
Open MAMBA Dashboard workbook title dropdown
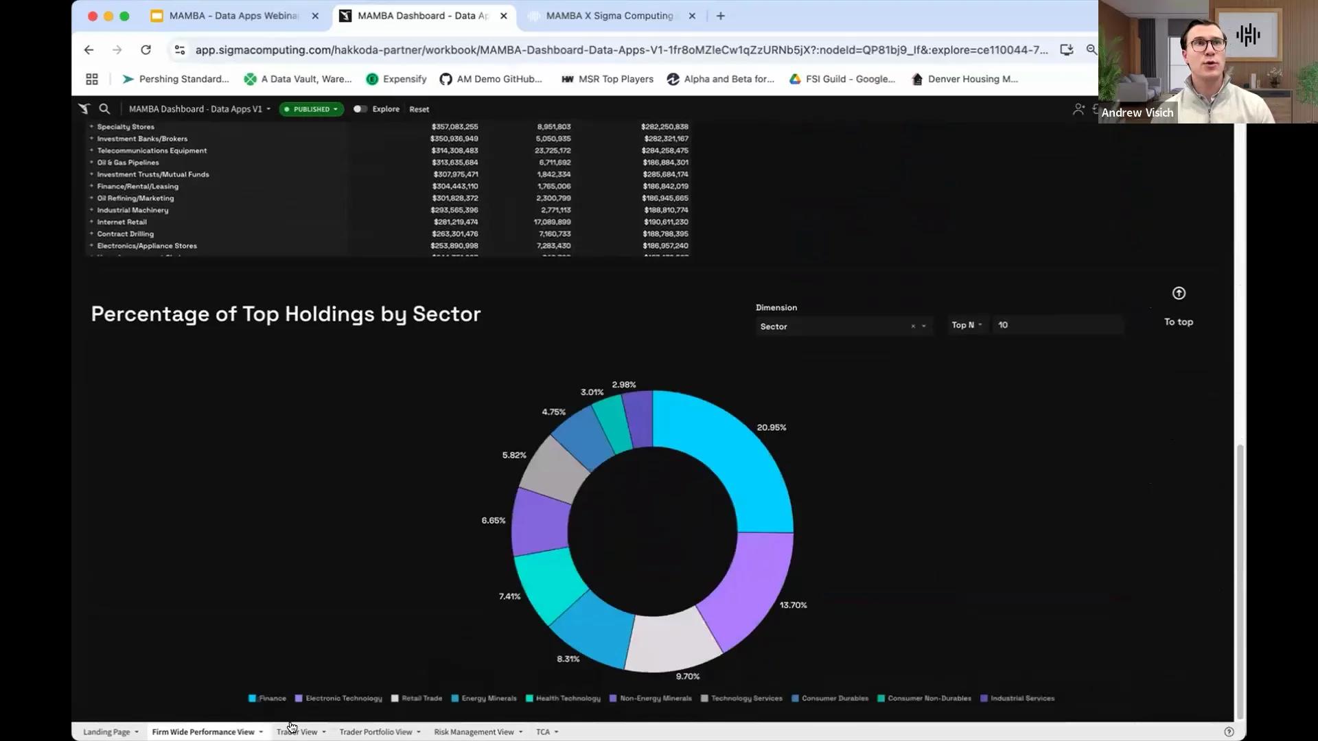point(200,109)
